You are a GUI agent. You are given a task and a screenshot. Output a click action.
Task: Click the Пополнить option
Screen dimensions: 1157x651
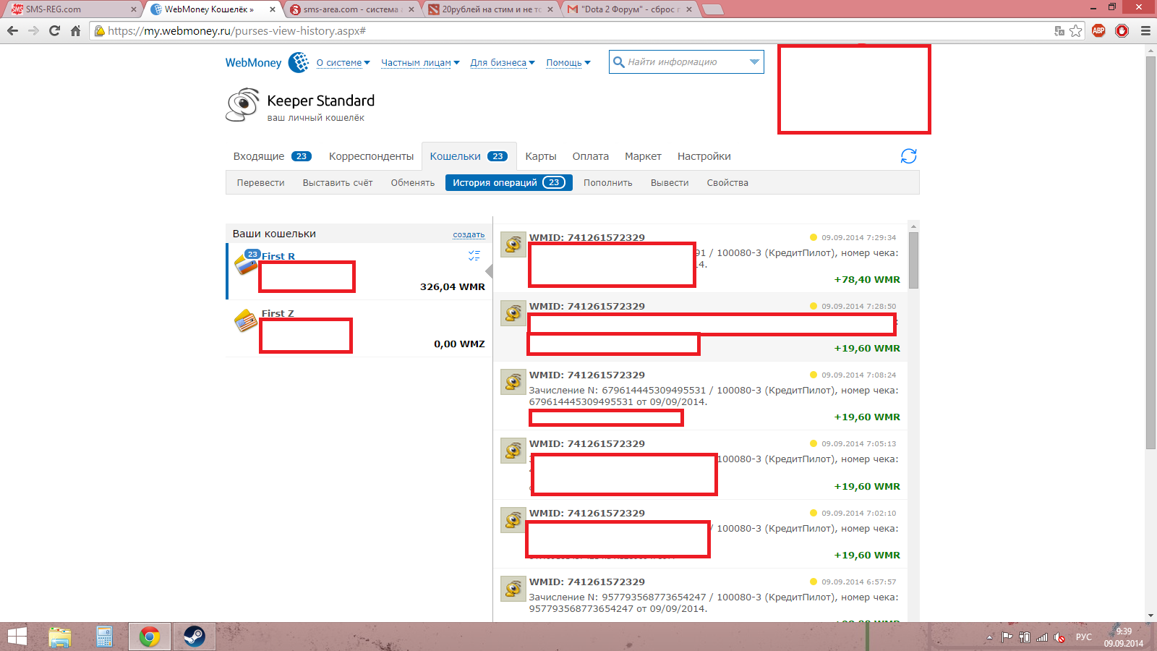click(x=608, y=183)
